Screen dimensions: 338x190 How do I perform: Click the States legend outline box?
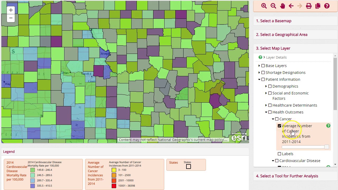pos(188,167)
